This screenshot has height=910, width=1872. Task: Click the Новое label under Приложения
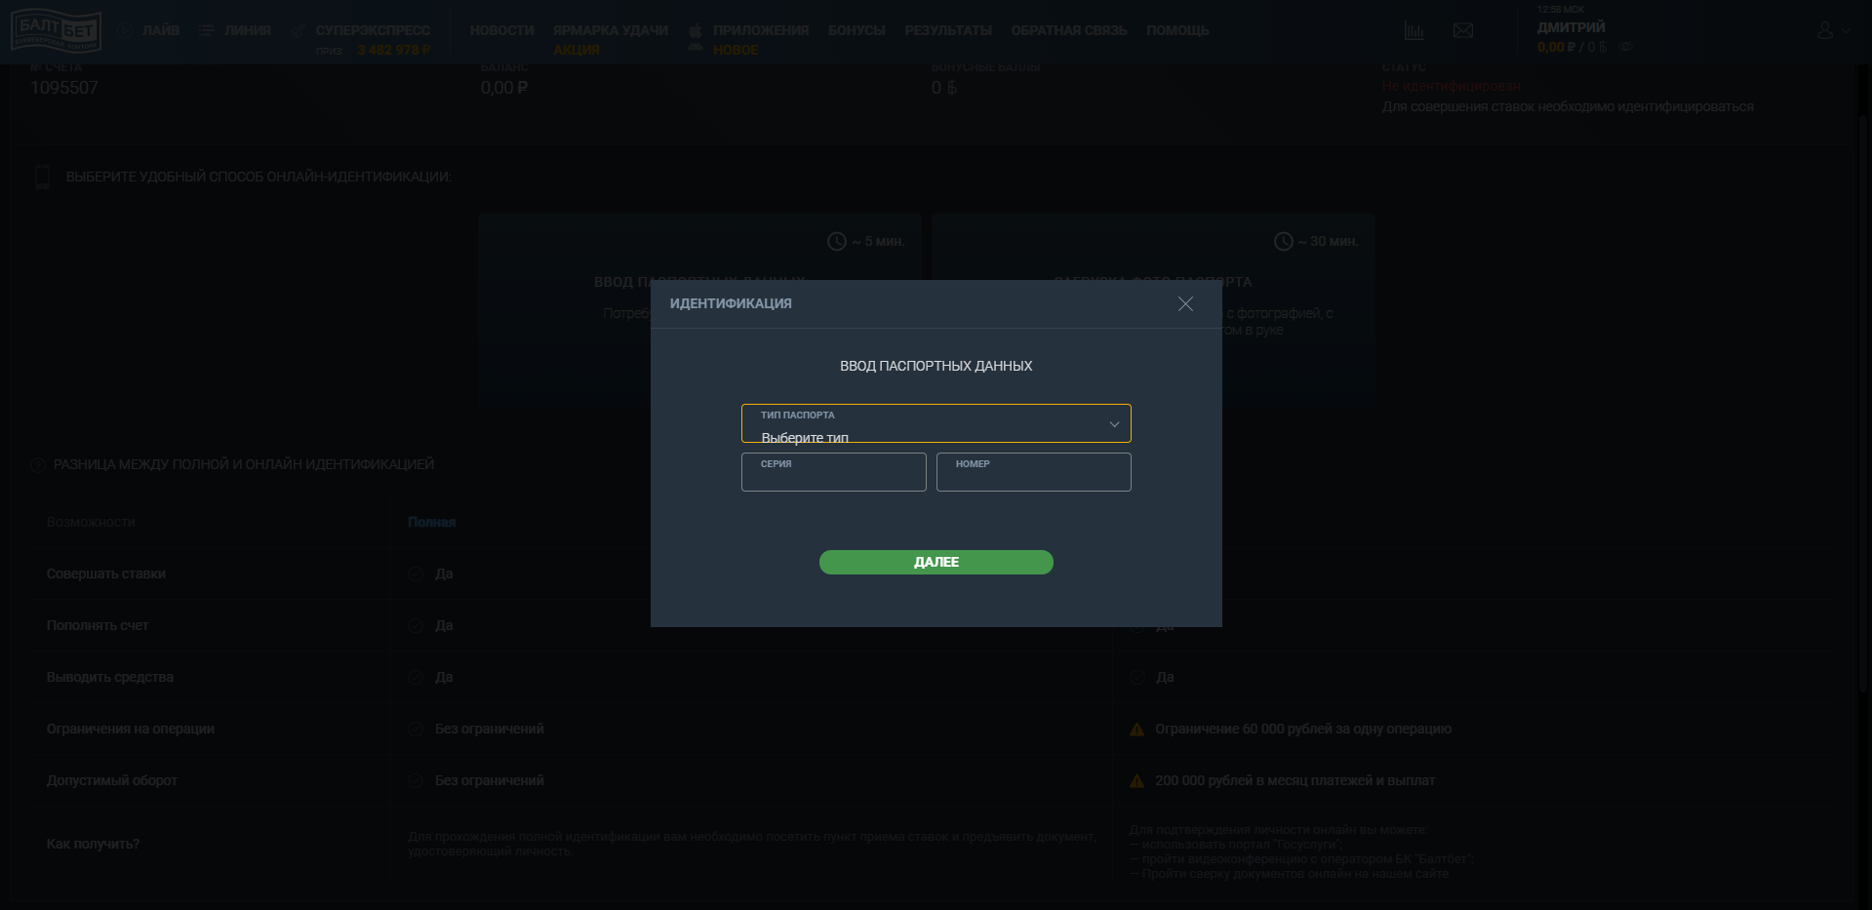pyautogui.click(x=736, y=50)
